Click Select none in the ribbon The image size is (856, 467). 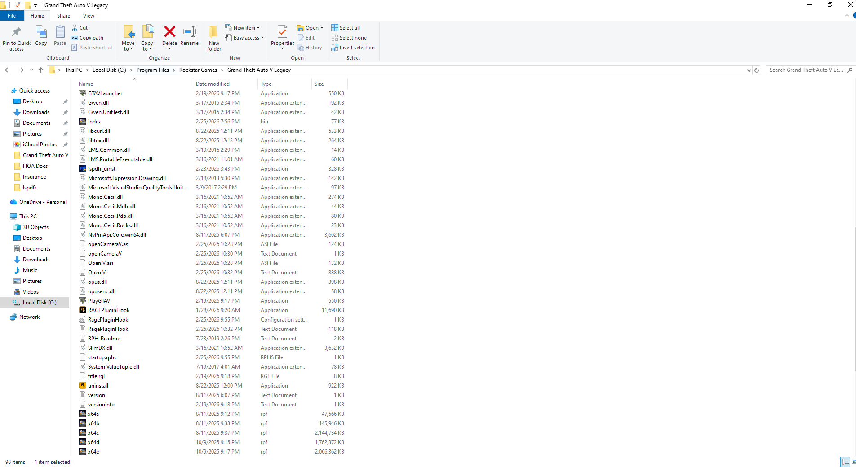(349, 38)
